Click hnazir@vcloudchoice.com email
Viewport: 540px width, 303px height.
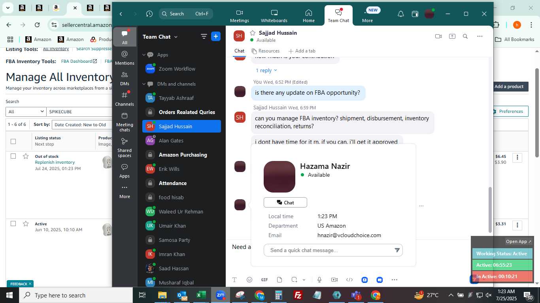(x=349, y=235)
